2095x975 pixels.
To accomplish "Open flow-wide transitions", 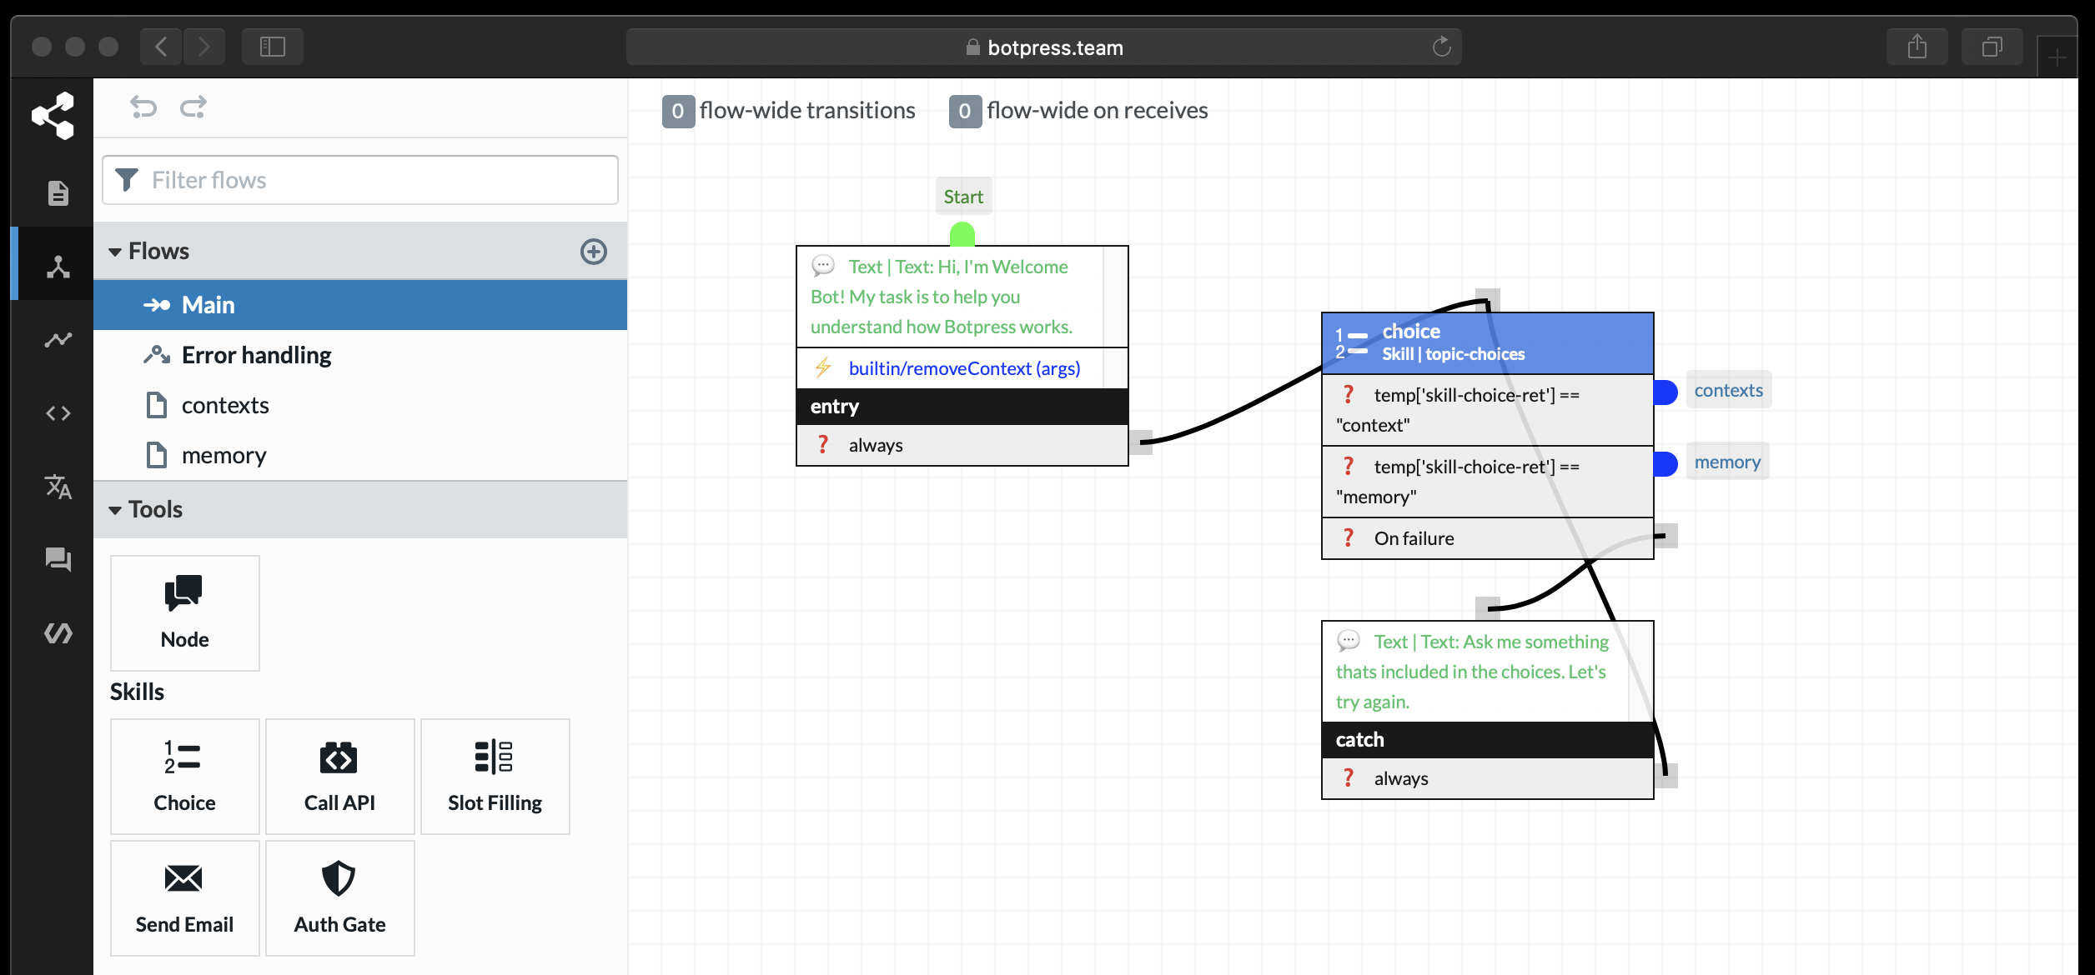I will tap(789, 111).
